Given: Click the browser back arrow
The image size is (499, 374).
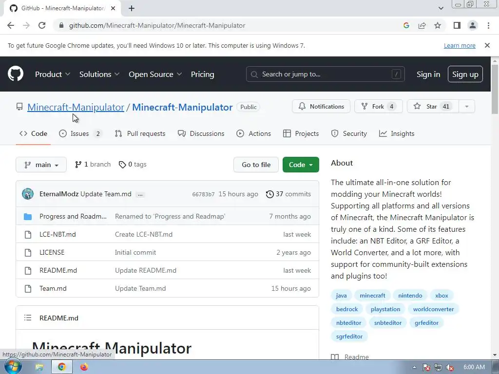Looking at the screenshot, I should click(x=11, y=25).
